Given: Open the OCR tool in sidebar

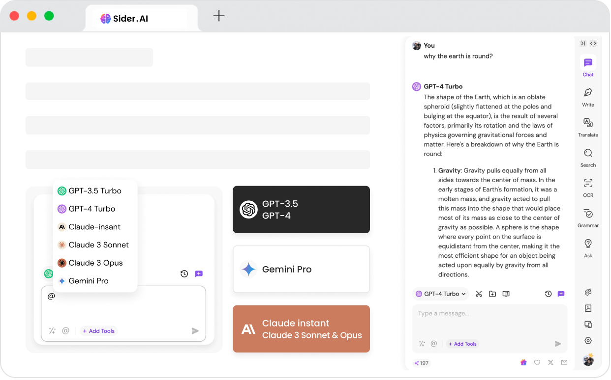Looking at the screenshot, I should pos(588,187).
